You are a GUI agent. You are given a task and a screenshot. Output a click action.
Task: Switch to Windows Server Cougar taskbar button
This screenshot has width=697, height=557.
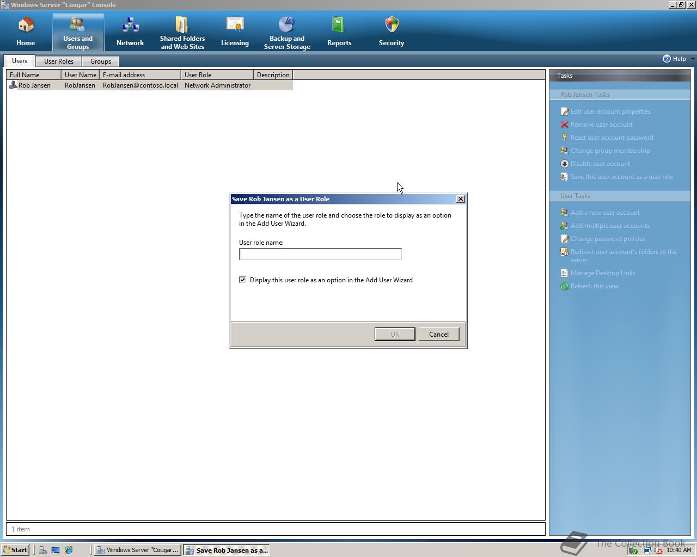pos(138,550)
